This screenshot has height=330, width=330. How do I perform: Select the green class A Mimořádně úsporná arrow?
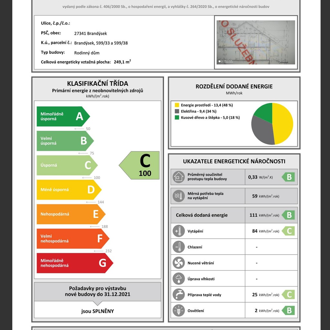click(x=63, y=116)
